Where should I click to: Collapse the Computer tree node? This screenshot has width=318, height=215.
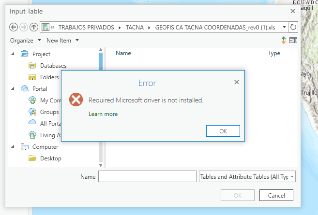pyautogui.click(x=13, y=147)
